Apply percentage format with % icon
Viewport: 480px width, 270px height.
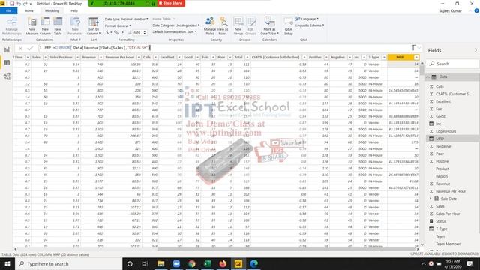click(116, 32)
